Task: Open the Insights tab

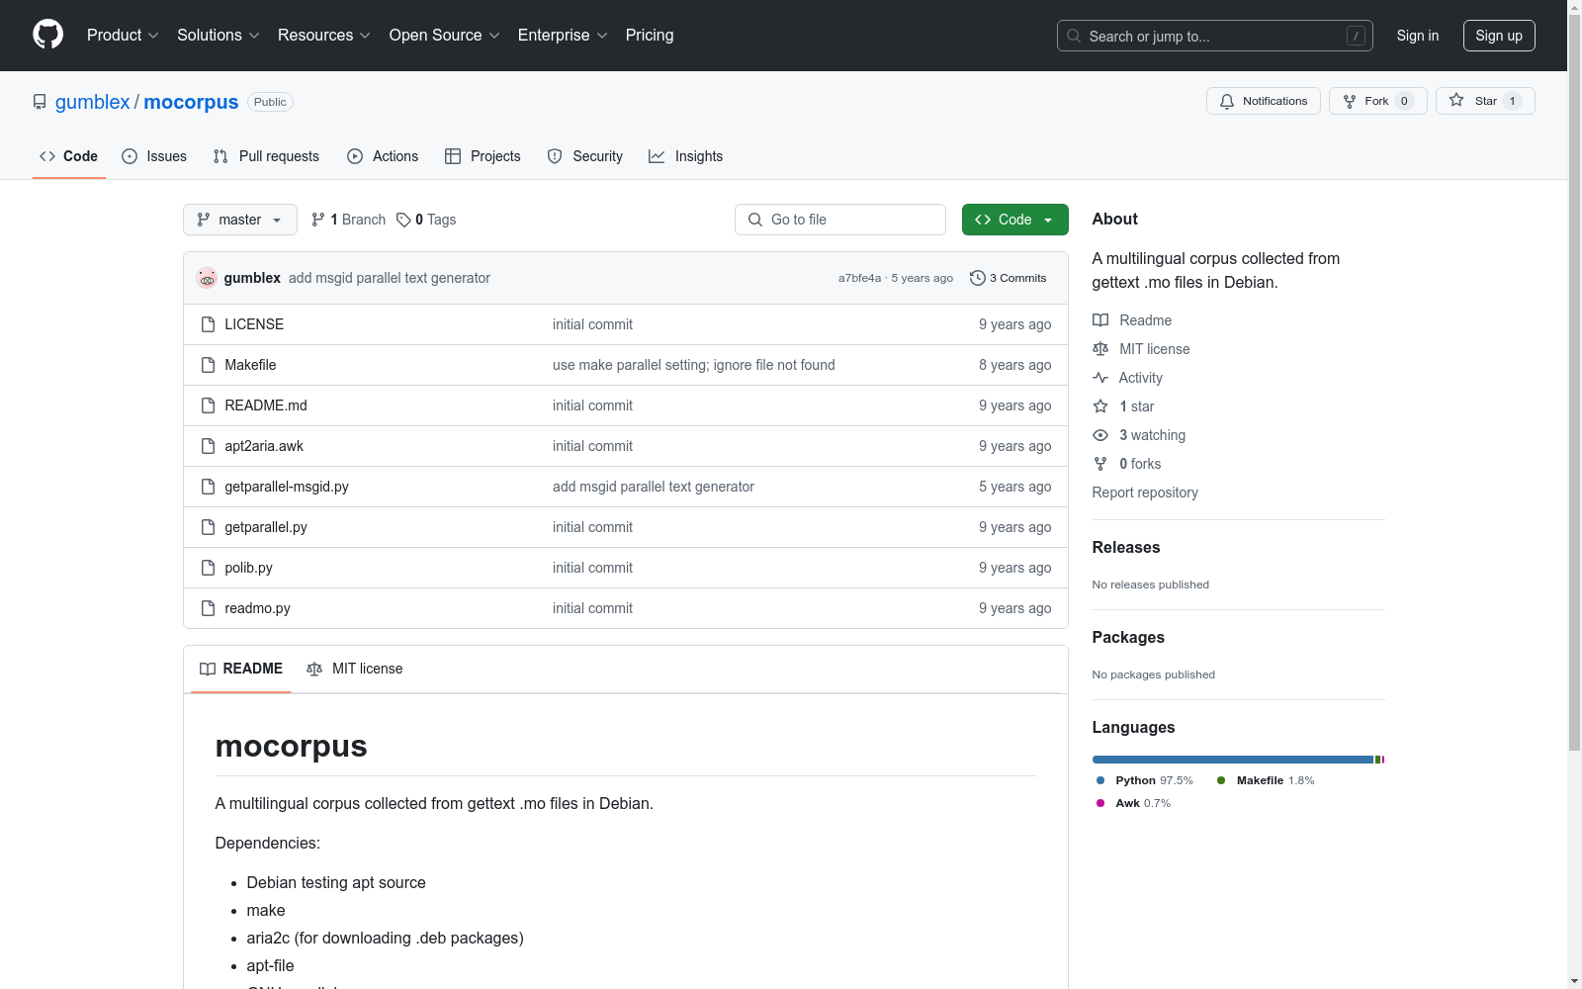Action: click(686, 156)
